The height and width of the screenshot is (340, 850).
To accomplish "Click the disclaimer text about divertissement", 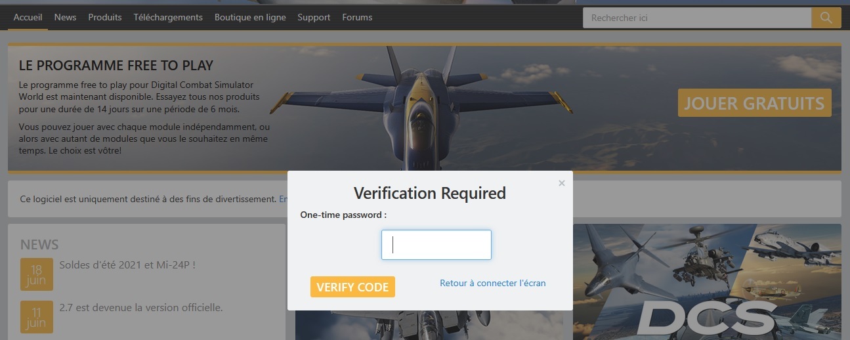I will coord(148,198).
